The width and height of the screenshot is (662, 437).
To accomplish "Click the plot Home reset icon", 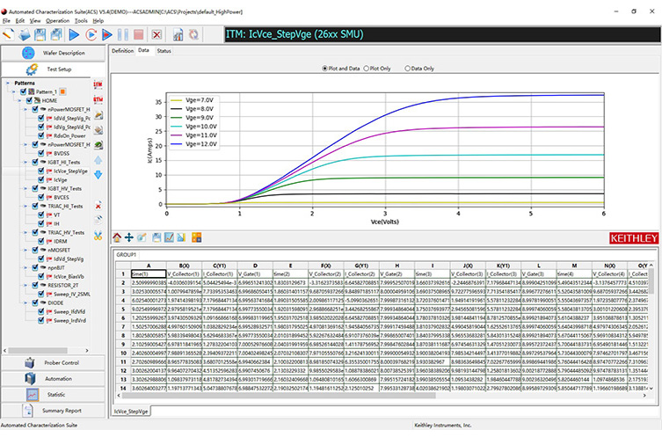I will (x=117, y=237).
